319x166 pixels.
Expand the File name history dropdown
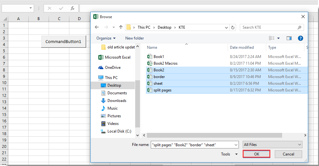[x=236, y=145]
